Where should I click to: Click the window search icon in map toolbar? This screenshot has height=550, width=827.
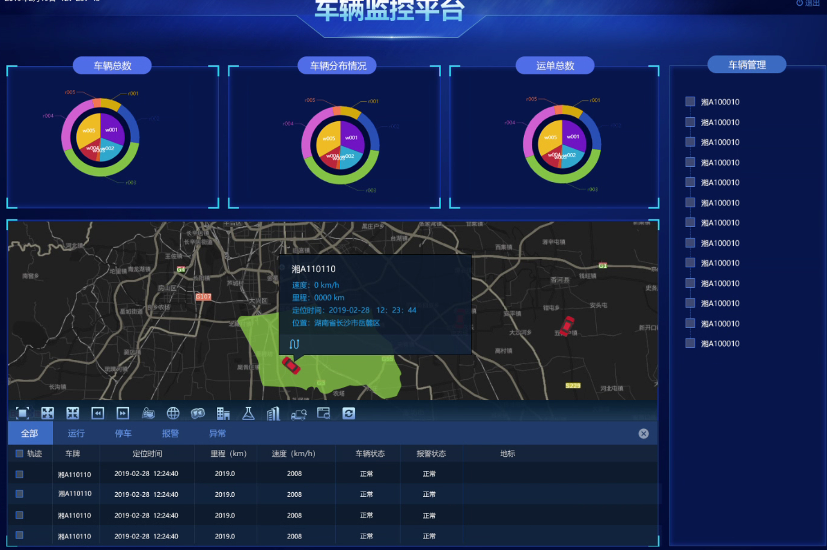tap(324, 413)
